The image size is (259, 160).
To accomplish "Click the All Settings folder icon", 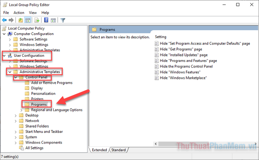I will 21,148.
